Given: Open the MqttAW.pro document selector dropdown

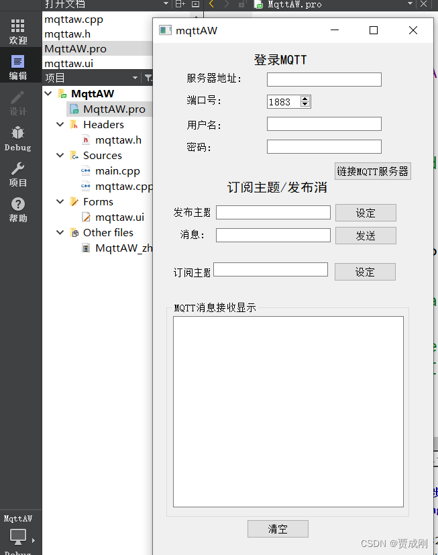Looking at the screenshot, I should pyautogui.click(x=410, y=3).
